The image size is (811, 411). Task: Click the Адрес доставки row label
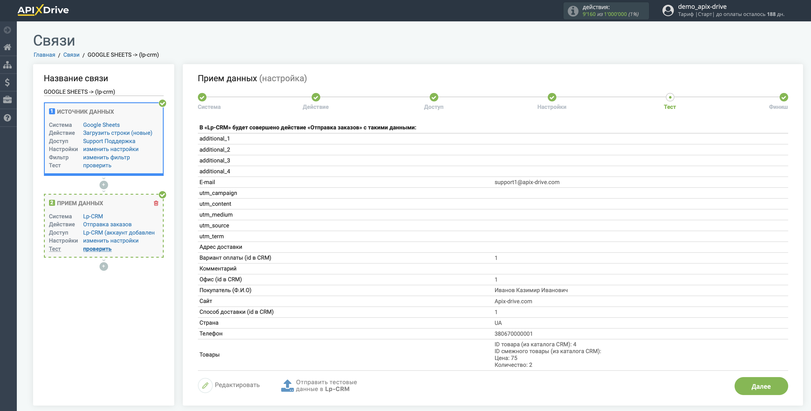click(x=220, y=247)
